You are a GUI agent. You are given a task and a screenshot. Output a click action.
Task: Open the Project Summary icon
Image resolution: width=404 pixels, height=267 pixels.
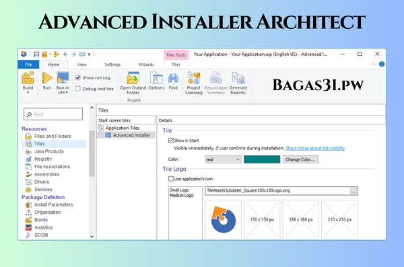click(x=194, y=78)
